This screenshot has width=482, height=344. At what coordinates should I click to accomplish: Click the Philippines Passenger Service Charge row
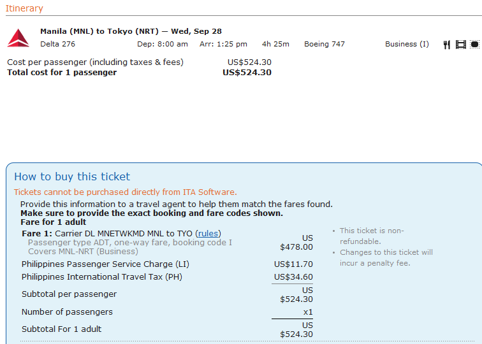[x=105, y=264]
